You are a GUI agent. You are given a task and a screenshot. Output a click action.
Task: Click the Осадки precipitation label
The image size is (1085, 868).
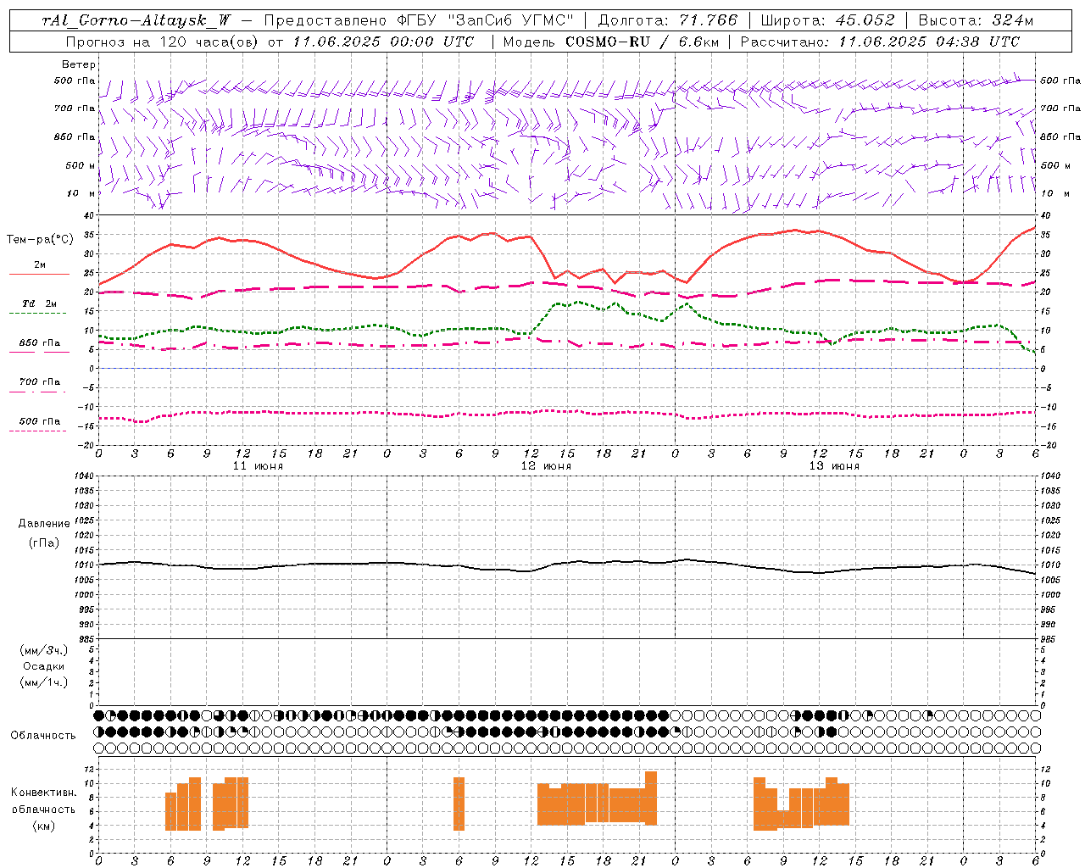[44, 666]
